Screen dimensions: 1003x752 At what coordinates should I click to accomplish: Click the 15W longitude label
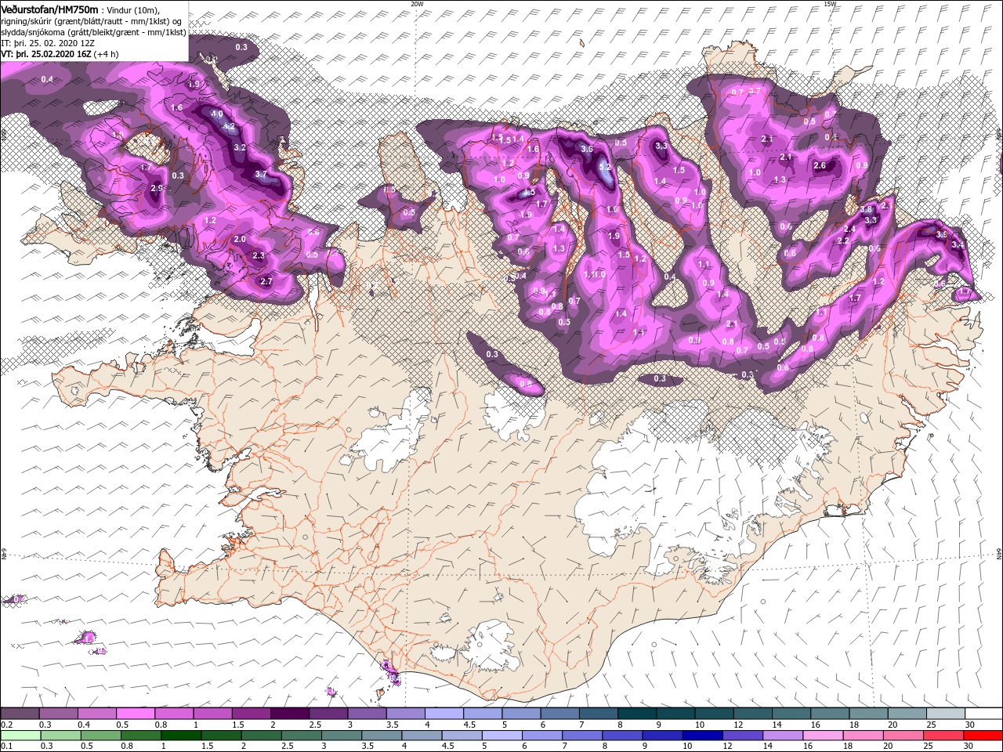[x=830, y=4]
